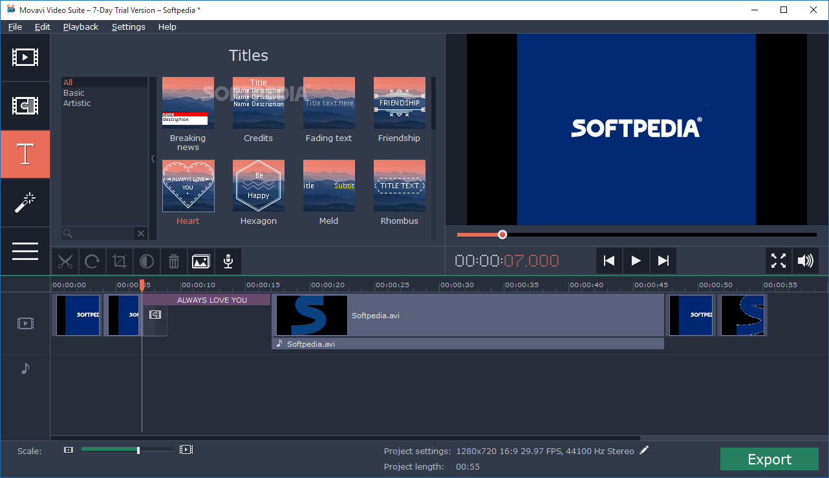Select the Softpedia.avi audio track clip
Image resolution: width=829 pixels, height=478 pixels.
coord(468,343)
